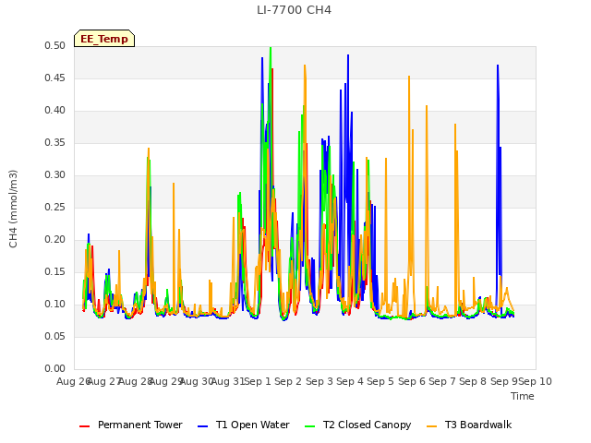This screenshot has height=443, width=591.
Task: Click the Aug 31 x-axis label
Action: click(x=228, y=381)
